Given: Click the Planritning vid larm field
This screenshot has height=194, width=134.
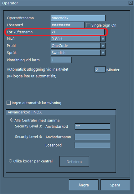Looking at the screenshot, I should tap(61, 60).
